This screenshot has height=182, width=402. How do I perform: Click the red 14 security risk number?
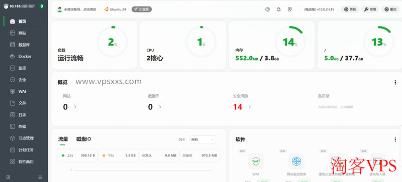(x=238, y=107)
